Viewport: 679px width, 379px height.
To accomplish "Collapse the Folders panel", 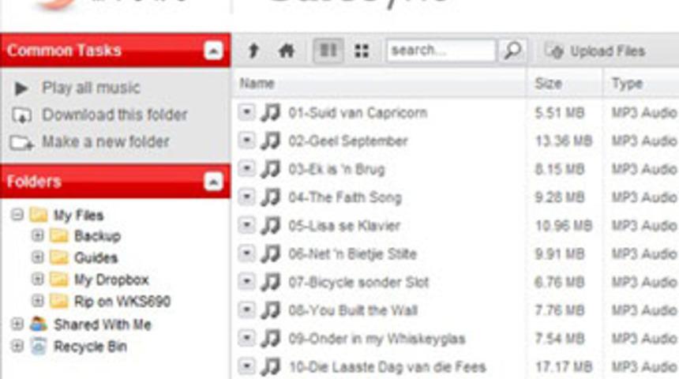I will (213, 182).
